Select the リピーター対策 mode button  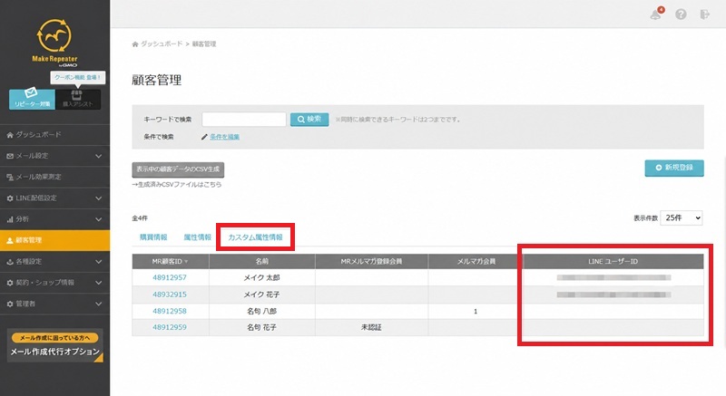click(x=32, y=99)
